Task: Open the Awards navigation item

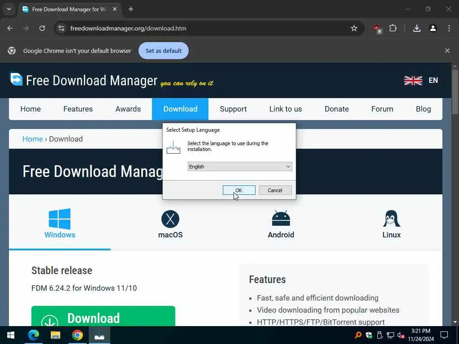Action: (128, 109)
